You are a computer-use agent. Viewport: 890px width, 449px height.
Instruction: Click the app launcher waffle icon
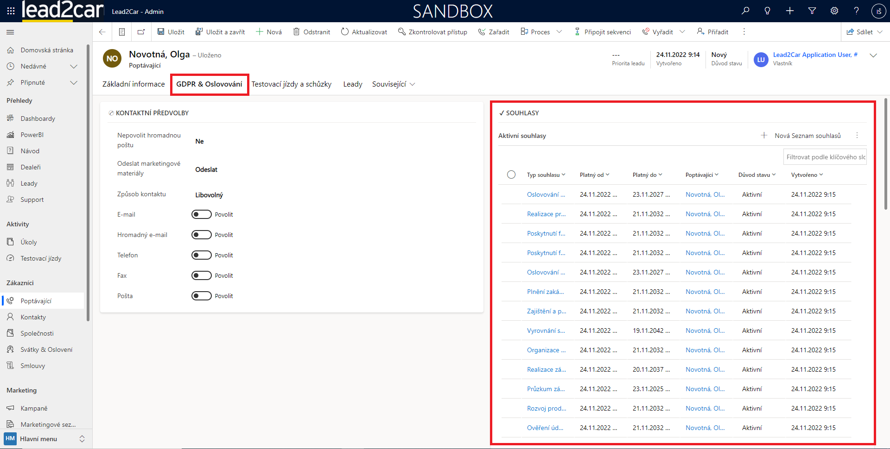[x=11, y=11]
